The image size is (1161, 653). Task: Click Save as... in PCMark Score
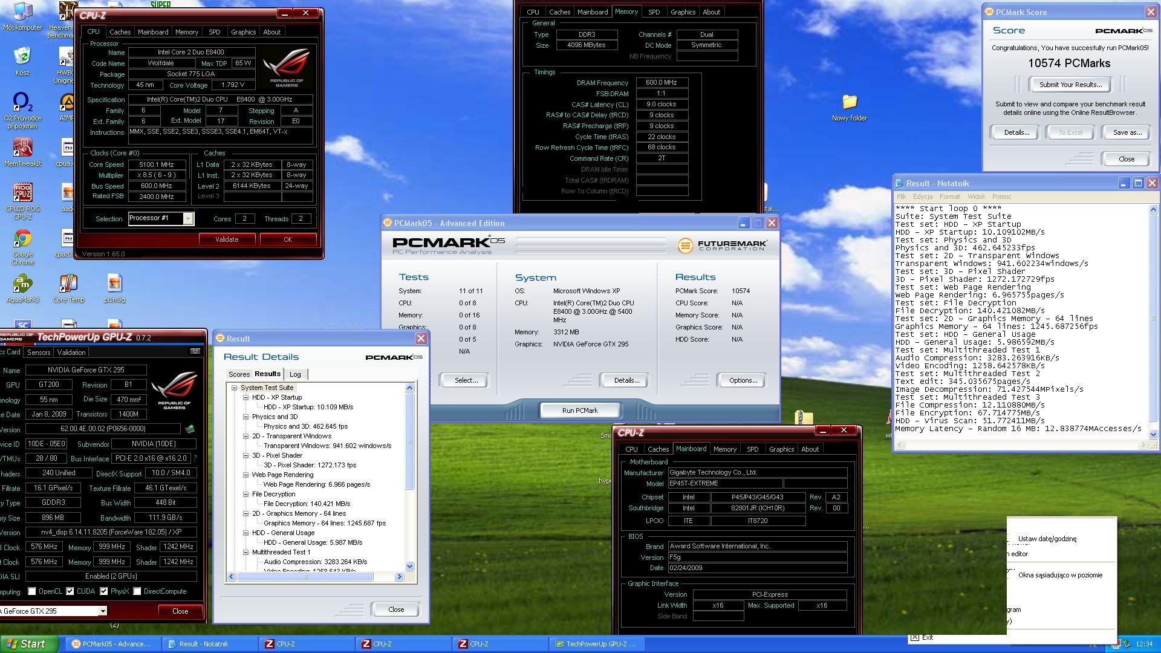click(x=1127, y=132)
